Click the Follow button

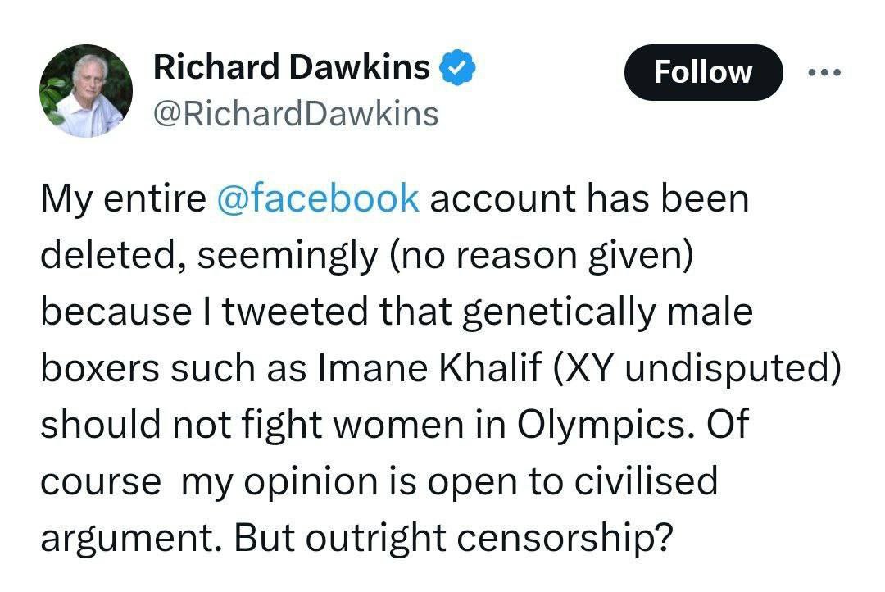[703, 72]
